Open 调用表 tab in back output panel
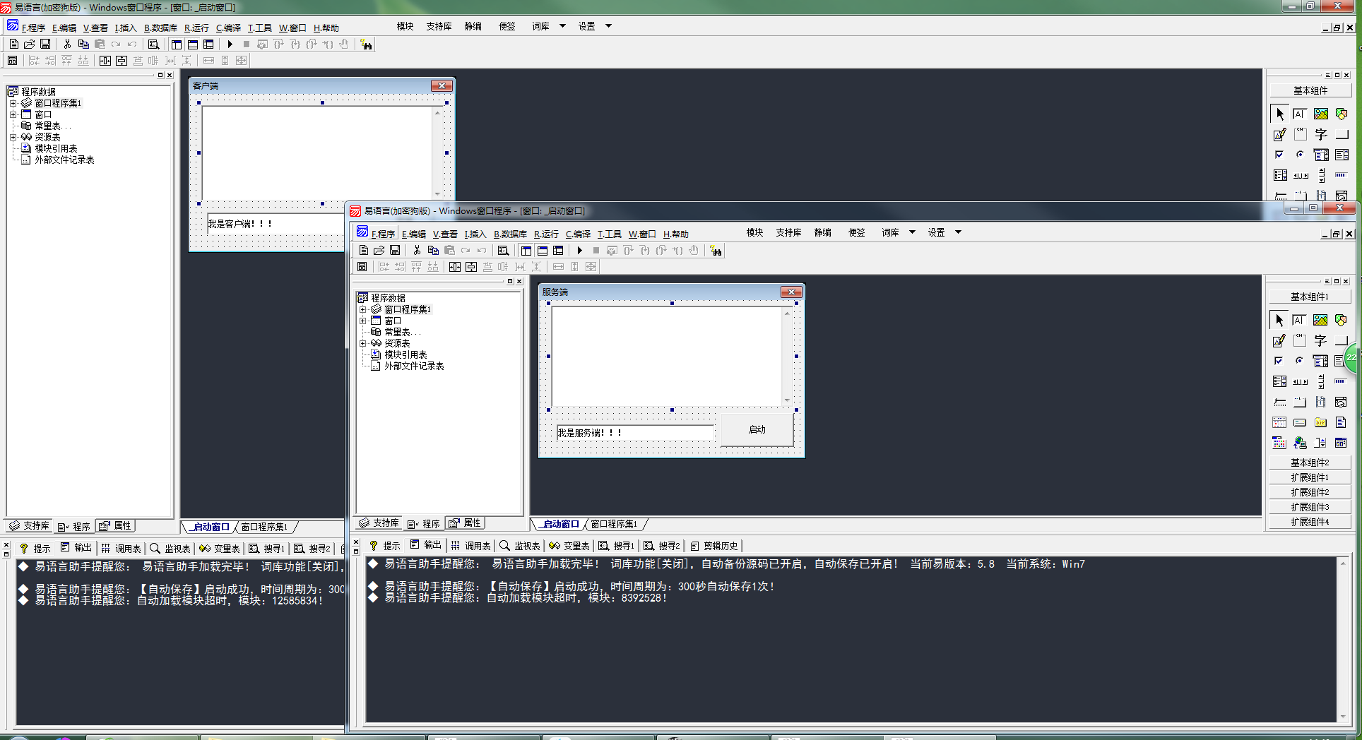 (x=121, y=549)
